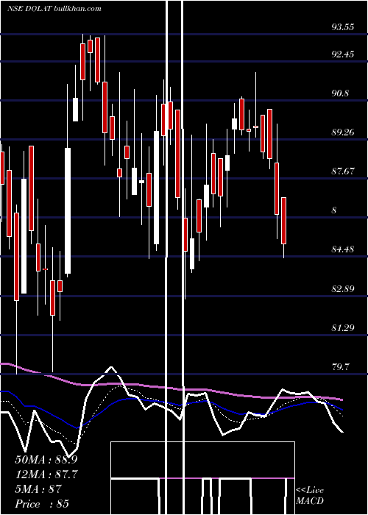The height and width of the screenshot is (515, 368).
Task: Select the 79.7 price axis label
Action: 340,367
